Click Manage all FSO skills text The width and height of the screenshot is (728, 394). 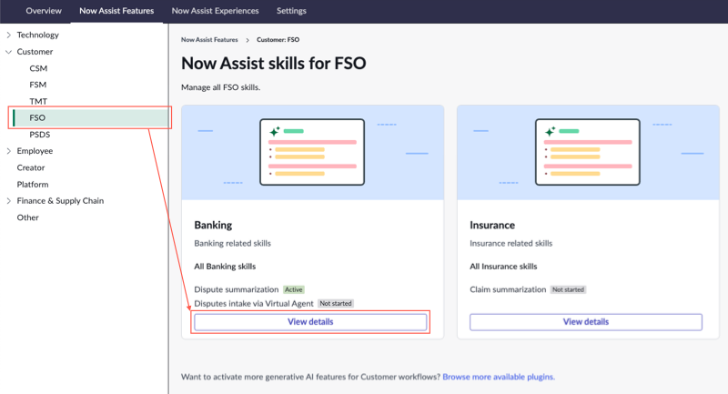pyautogui.click(x=220, y=87)
